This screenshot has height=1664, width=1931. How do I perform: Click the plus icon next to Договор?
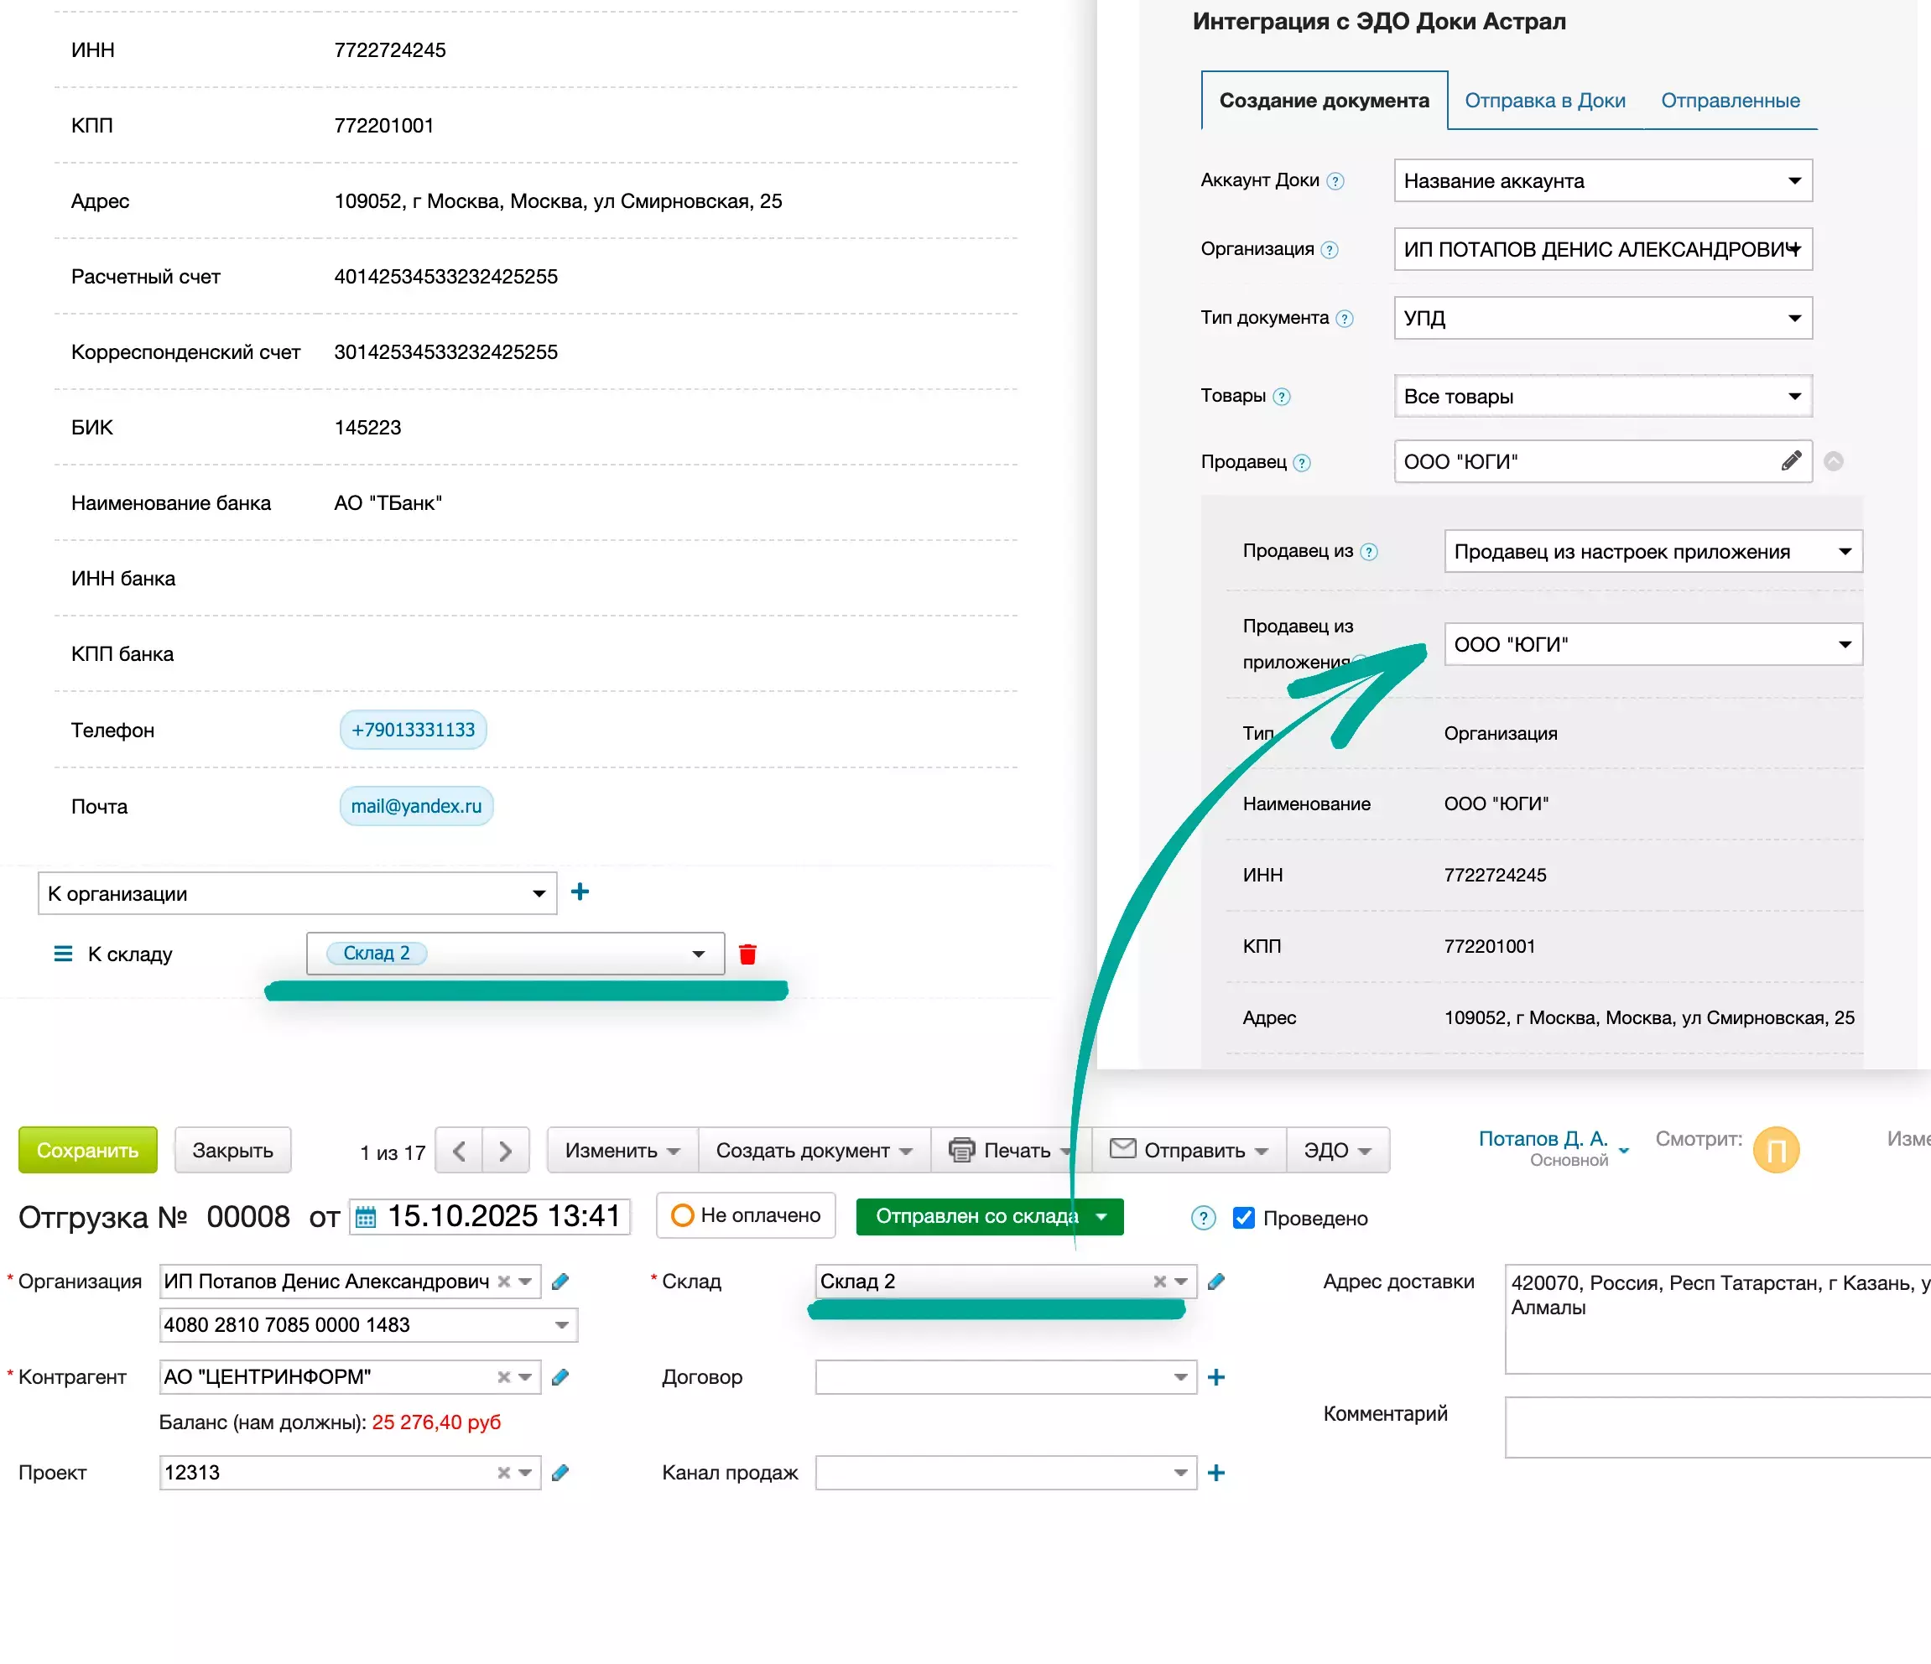tap(1216, 1377)
